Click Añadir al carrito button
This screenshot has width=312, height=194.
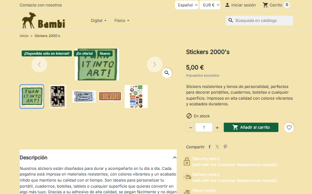[251, 128]
